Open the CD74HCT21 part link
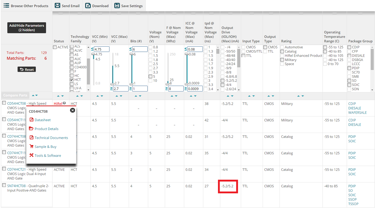 [16, 170]
